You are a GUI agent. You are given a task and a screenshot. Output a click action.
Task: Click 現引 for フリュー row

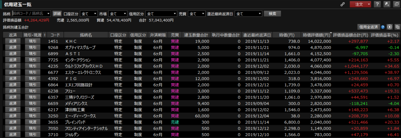pos(33,91)
